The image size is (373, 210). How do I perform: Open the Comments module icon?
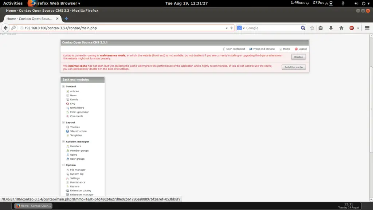tap(67, 116)
